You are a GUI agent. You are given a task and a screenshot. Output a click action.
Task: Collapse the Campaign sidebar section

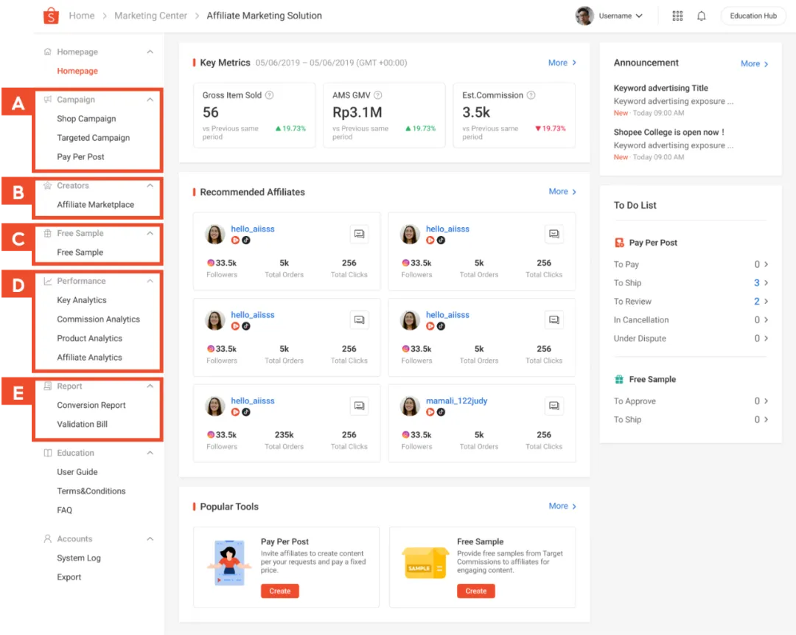(150, 100)
